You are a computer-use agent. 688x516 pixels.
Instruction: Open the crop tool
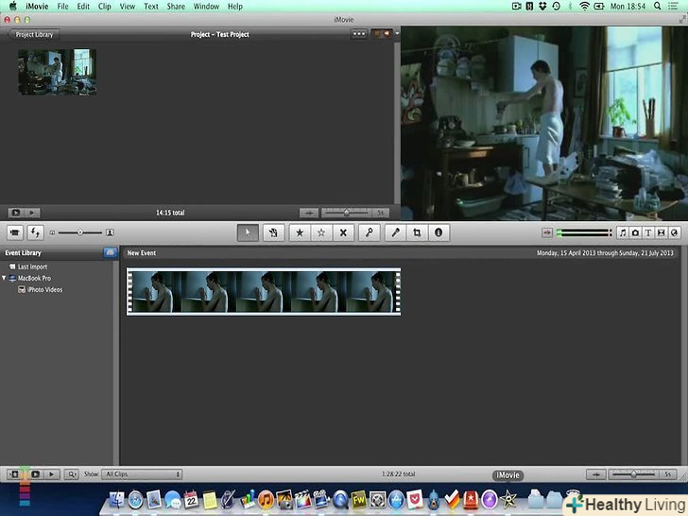point(417,232)
